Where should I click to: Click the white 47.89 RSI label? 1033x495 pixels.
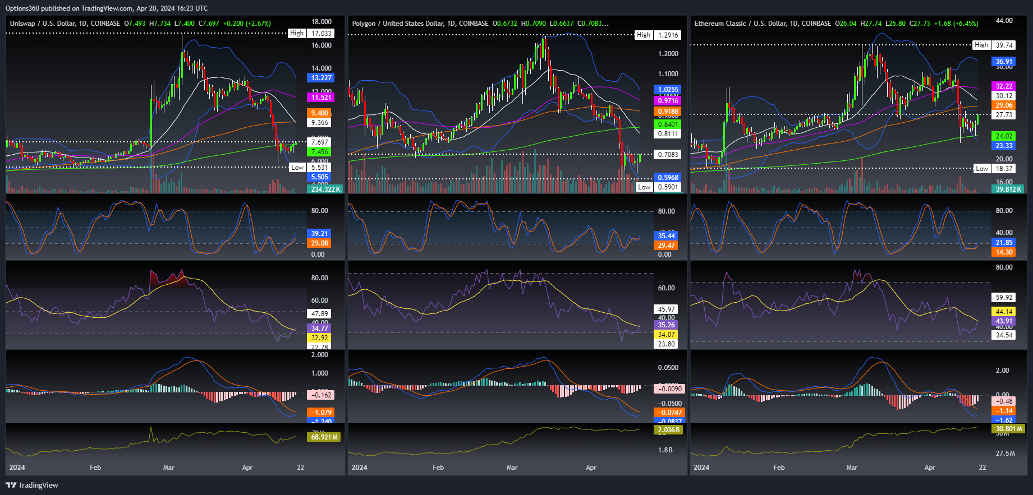point(320,314)
